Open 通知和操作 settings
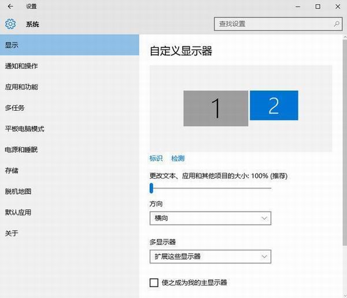 (x=69, y=66)
